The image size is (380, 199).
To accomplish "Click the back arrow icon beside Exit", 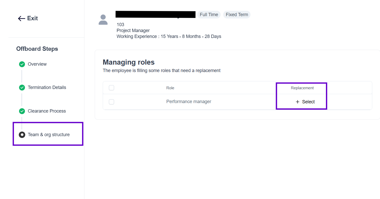I will [21, 18].
